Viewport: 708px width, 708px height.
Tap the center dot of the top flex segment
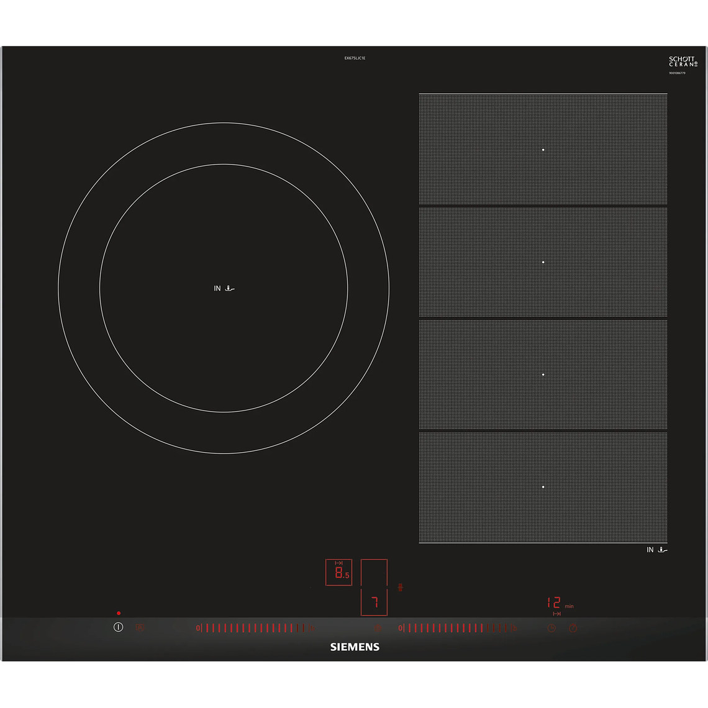(x=543, y=150)
